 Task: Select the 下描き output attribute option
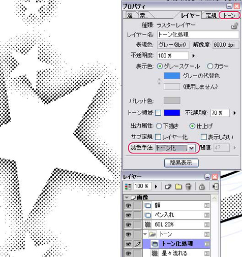pos(159,126)
